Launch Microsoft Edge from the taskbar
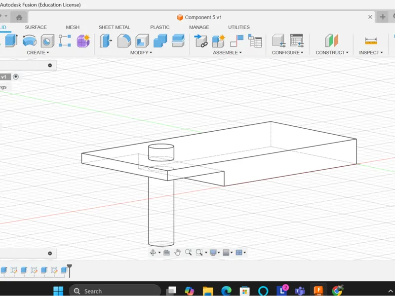The width and height of the screenshot is (395, 296). point(226,291)
